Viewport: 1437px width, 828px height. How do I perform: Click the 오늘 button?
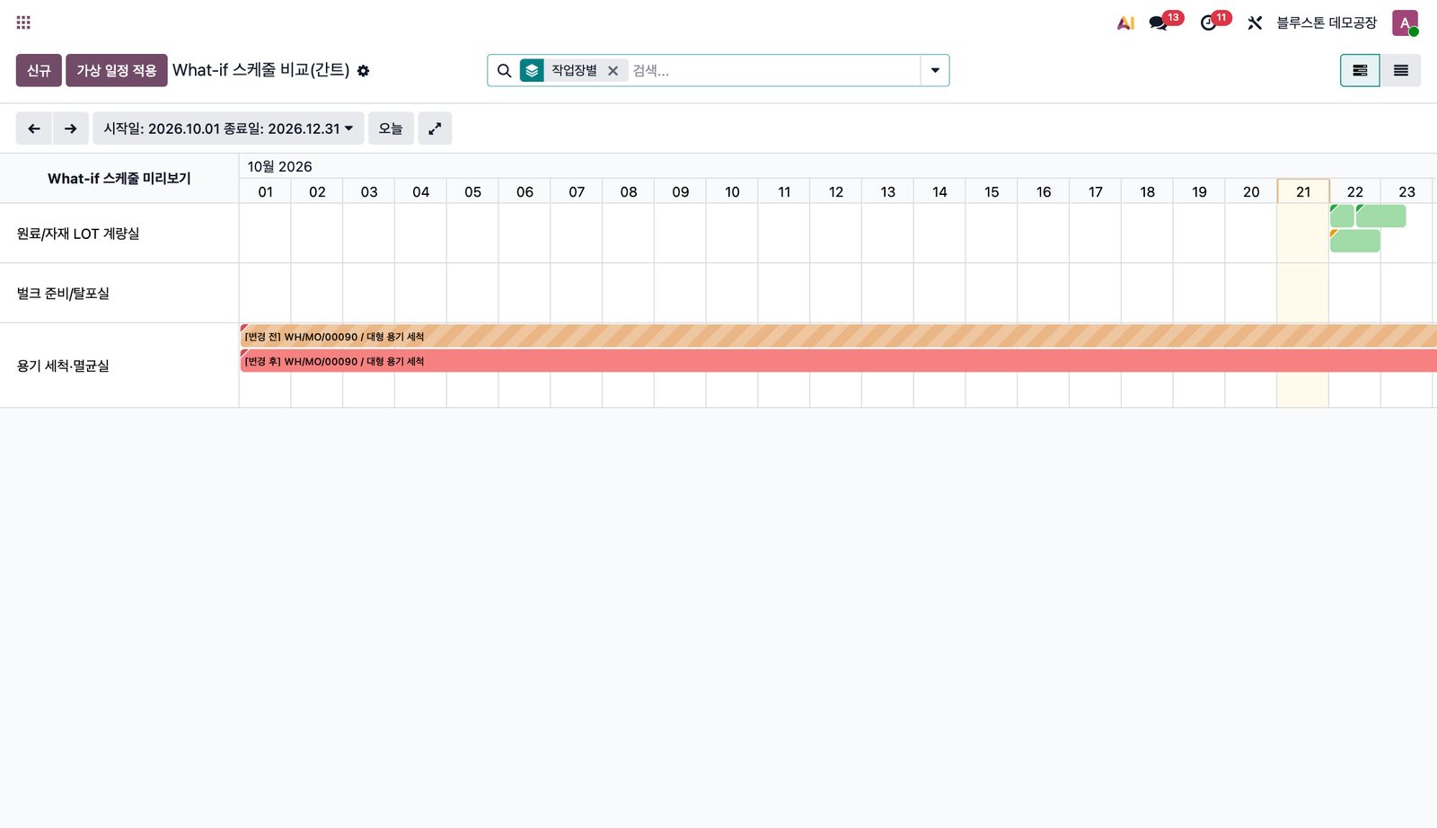(x=391, y=128)
